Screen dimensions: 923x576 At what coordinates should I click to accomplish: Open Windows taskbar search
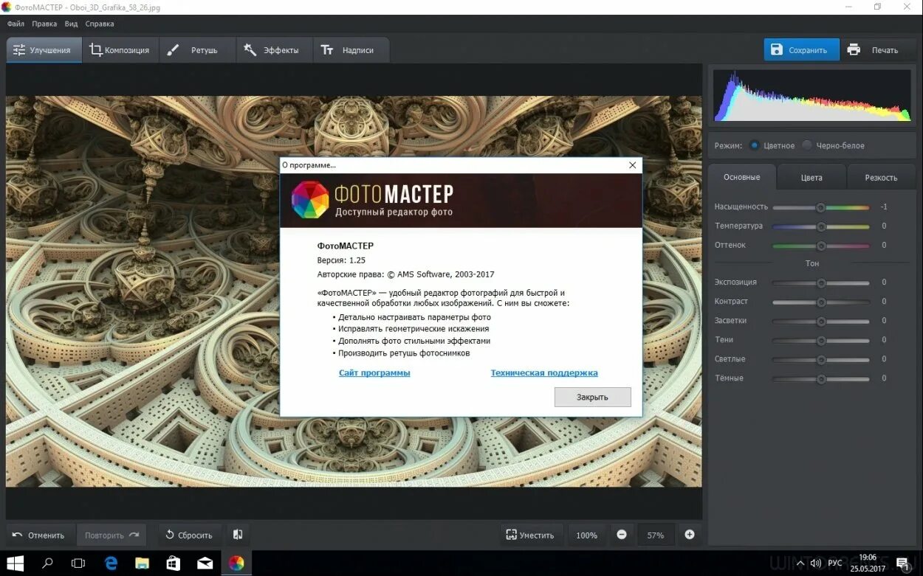tap(47, 563)
